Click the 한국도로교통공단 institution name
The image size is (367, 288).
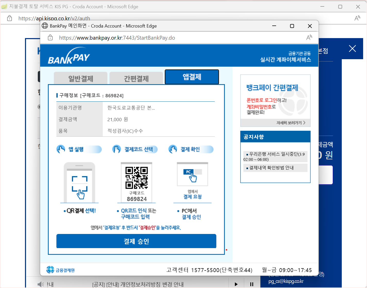tap(131, 108)
